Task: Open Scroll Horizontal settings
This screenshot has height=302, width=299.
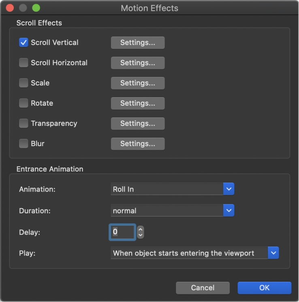Action: [138, 63]
